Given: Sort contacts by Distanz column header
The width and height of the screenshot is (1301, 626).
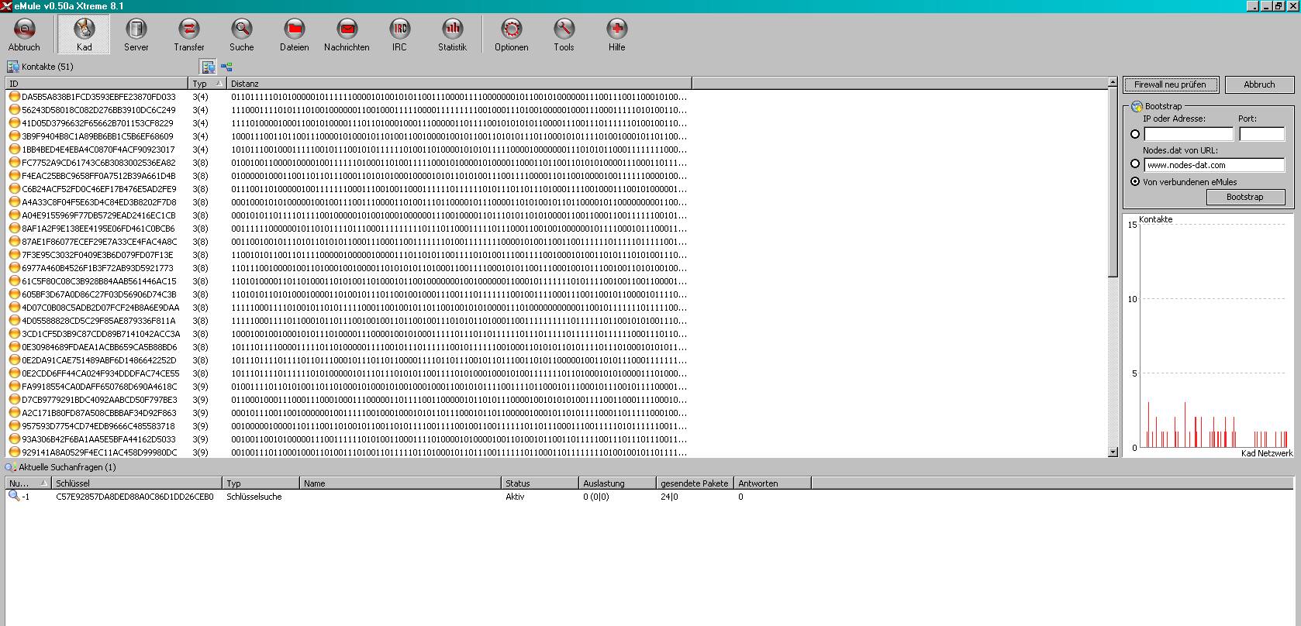Looking at the screenshot, I should coord(459,83).
